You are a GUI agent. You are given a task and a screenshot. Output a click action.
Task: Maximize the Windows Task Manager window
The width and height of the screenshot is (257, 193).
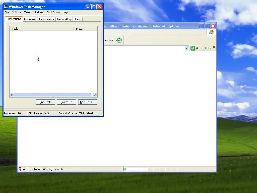click(94, 7)
